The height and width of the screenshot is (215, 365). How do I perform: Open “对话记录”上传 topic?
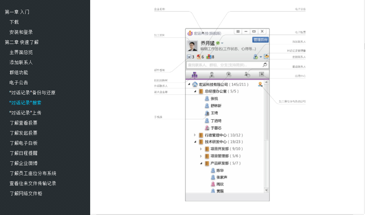pyautogui.click(x=25, y=113)
